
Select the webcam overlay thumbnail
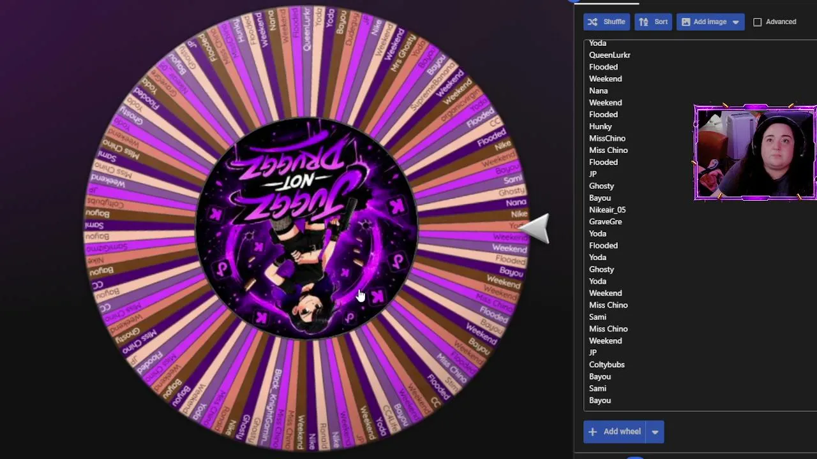[755, 153]
